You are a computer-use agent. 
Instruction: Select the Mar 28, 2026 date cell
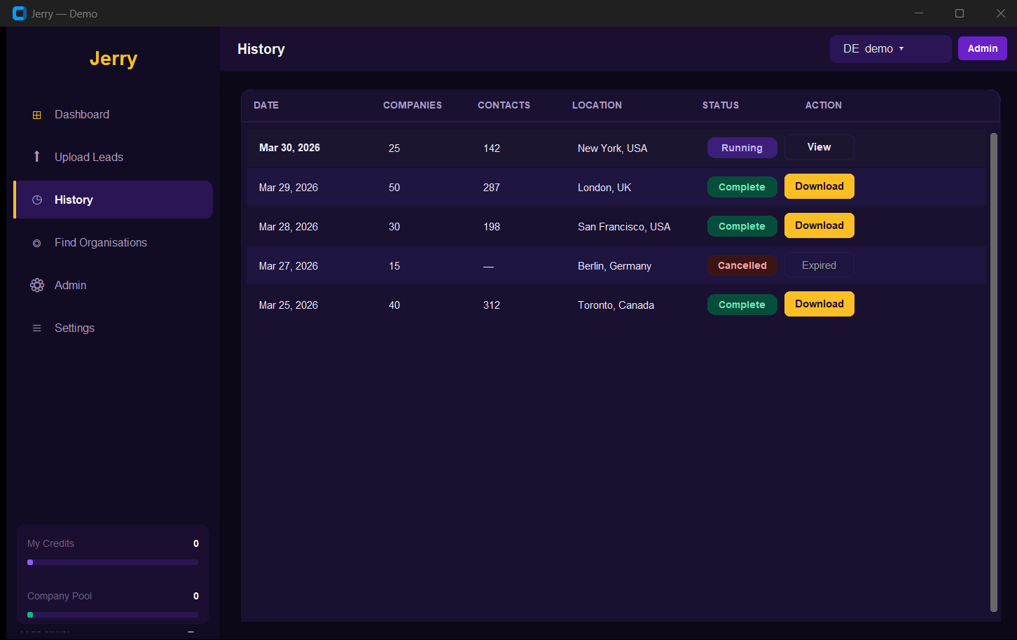click(x=289, y=227)
